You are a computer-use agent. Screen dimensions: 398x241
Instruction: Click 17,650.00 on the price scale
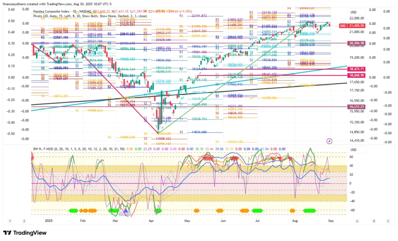coord(357,82)
